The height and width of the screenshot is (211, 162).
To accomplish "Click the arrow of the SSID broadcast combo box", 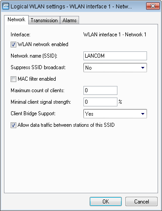I will [x=143, y=68].
